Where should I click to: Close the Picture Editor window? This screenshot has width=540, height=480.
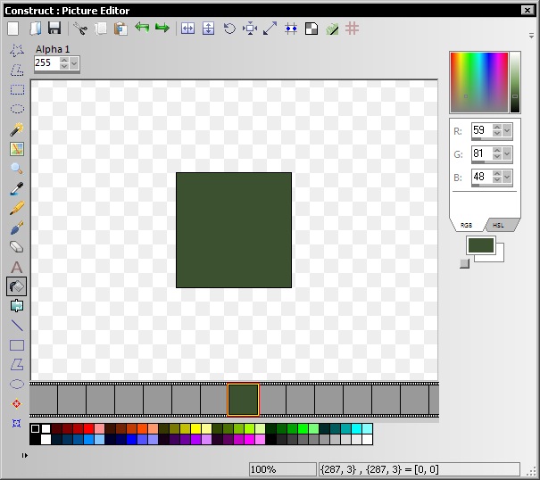(528, 11)
